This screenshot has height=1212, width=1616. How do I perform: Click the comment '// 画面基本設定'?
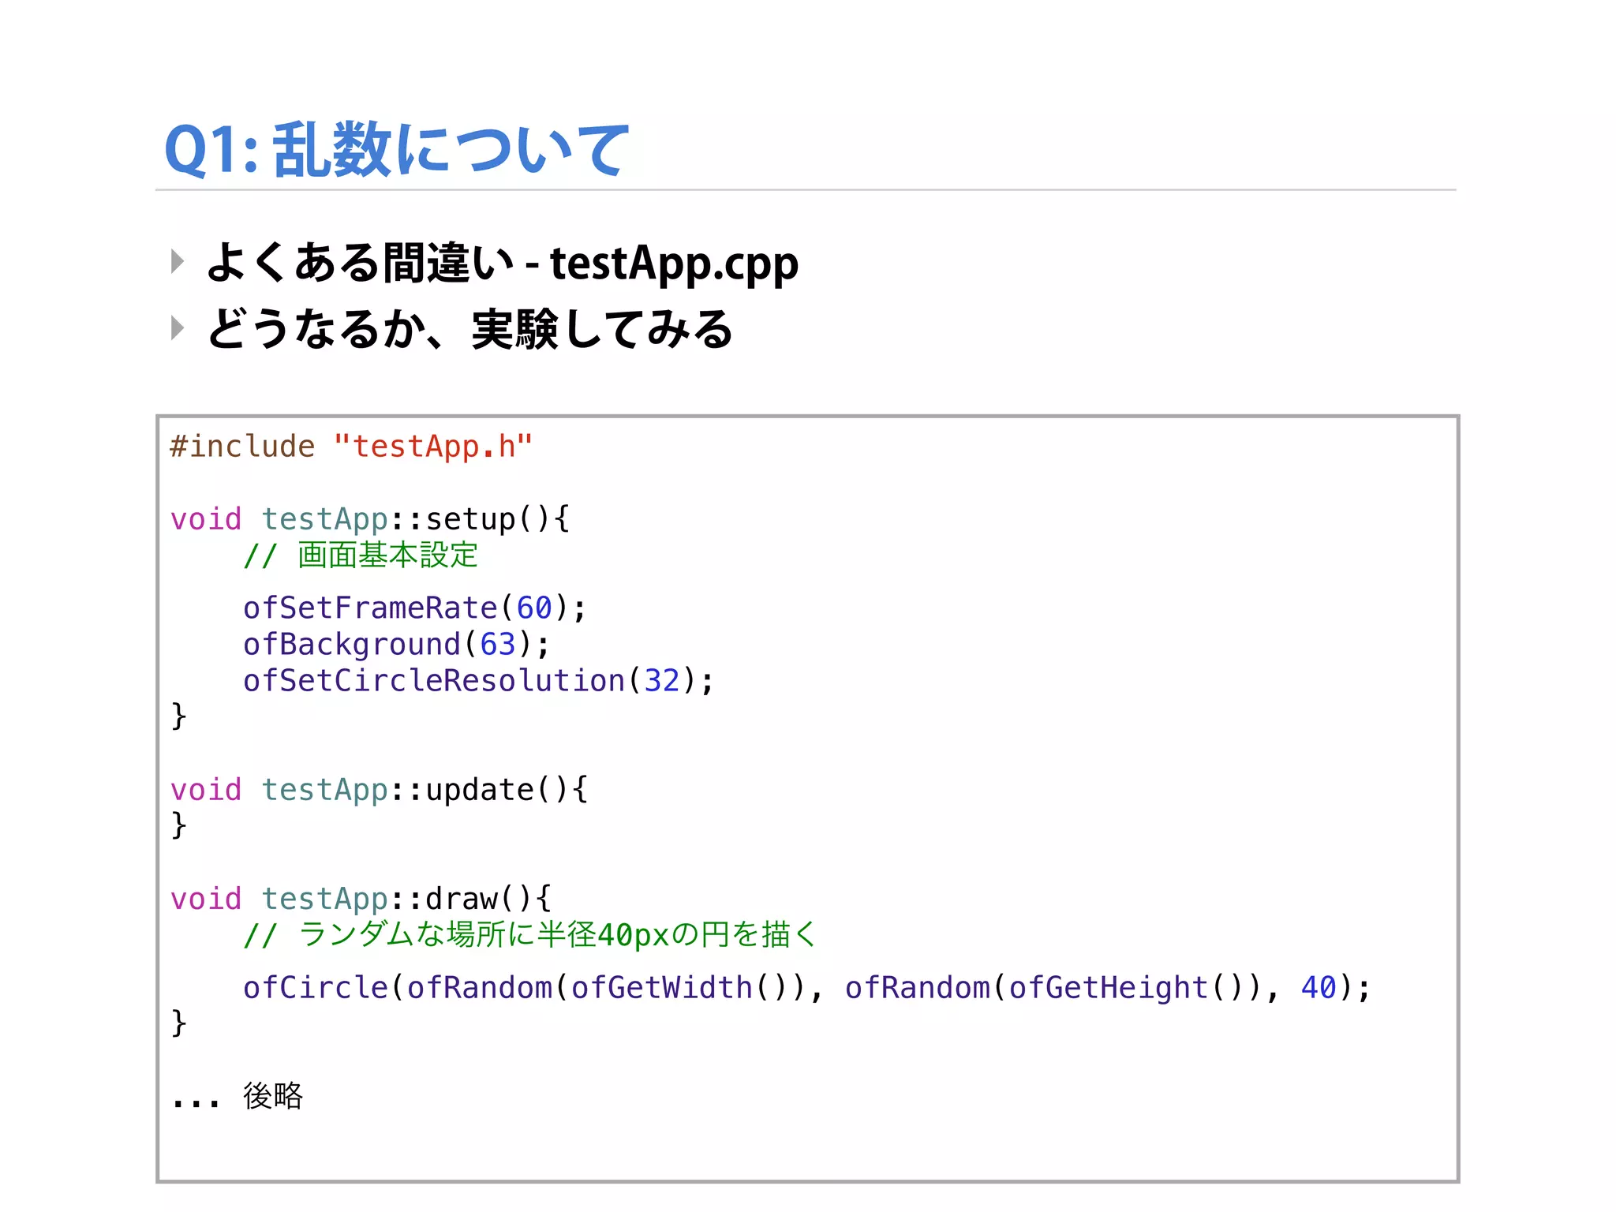361,555
